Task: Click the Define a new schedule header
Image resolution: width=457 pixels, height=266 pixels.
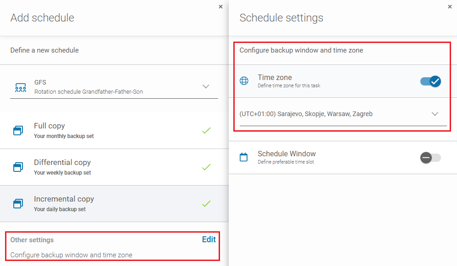Action: (x=44, y=50)
